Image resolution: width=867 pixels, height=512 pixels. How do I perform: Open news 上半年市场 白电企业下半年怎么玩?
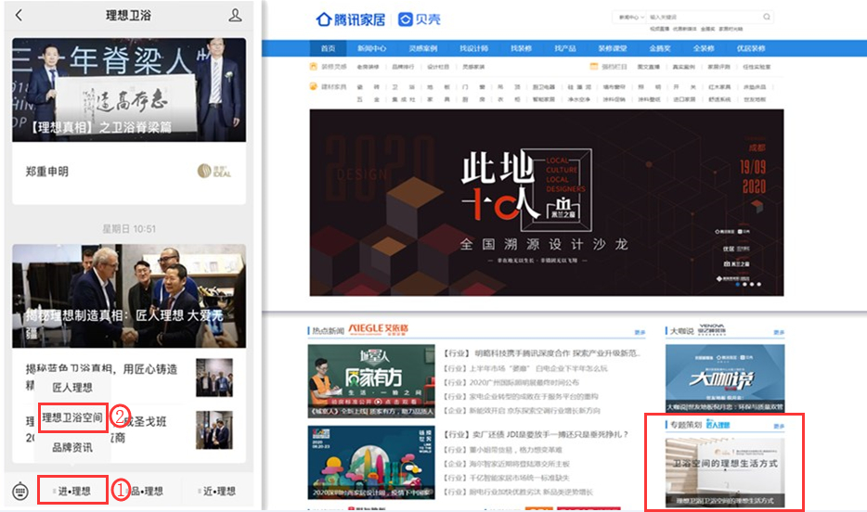525,368
